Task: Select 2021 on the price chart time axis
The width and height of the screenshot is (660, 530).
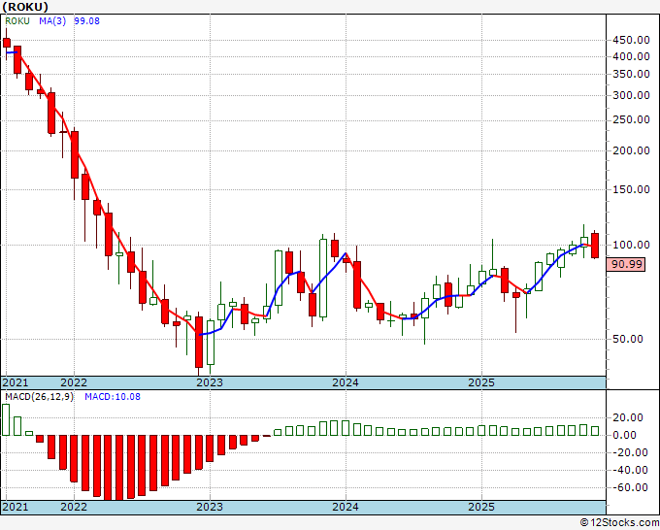Action: (16, 382)
